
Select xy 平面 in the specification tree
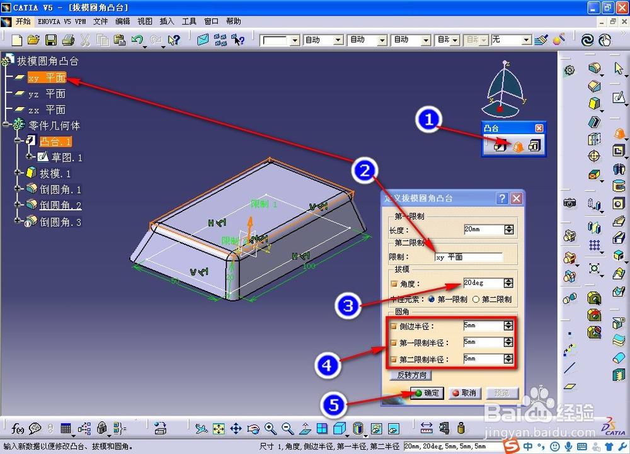pyautogui.click(x=47, y=77)
